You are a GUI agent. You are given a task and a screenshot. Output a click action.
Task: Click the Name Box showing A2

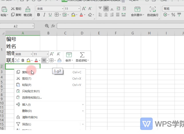(x=17, y=26)
